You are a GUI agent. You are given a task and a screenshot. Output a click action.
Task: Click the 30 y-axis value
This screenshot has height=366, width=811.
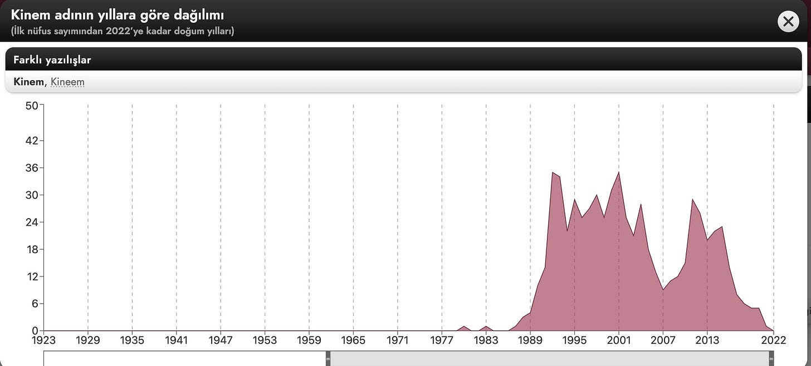(32, 195)
